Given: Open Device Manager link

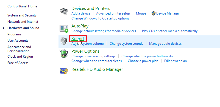Looking at the screenshot, I should [168, 13].
